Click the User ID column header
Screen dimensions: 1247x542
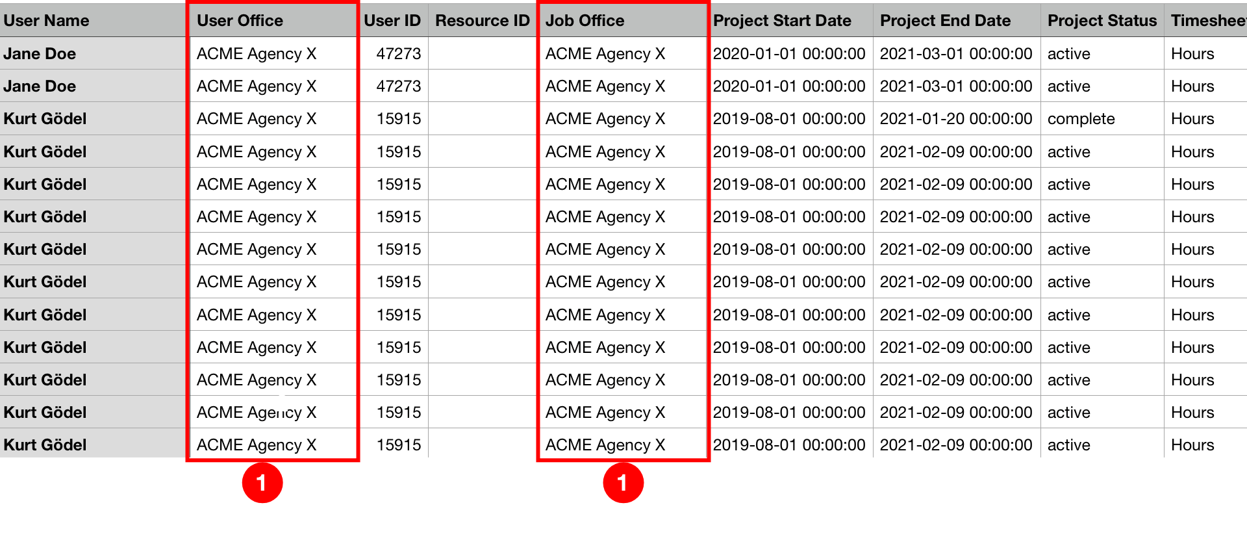392,20
